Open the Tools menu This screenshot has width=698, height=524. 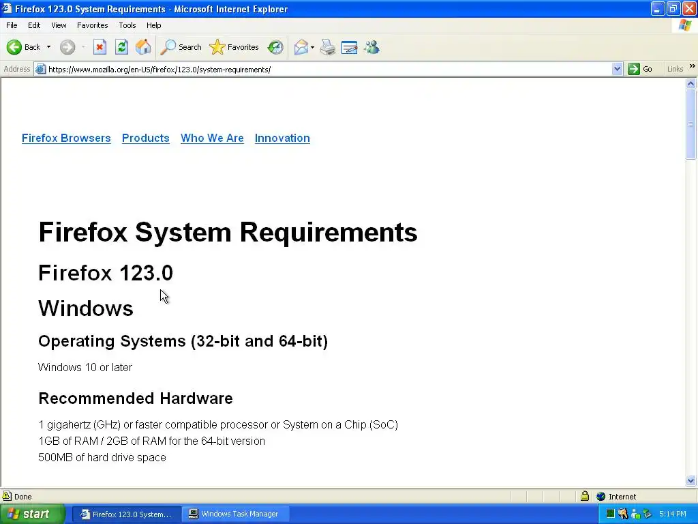[x=127, y=25]
